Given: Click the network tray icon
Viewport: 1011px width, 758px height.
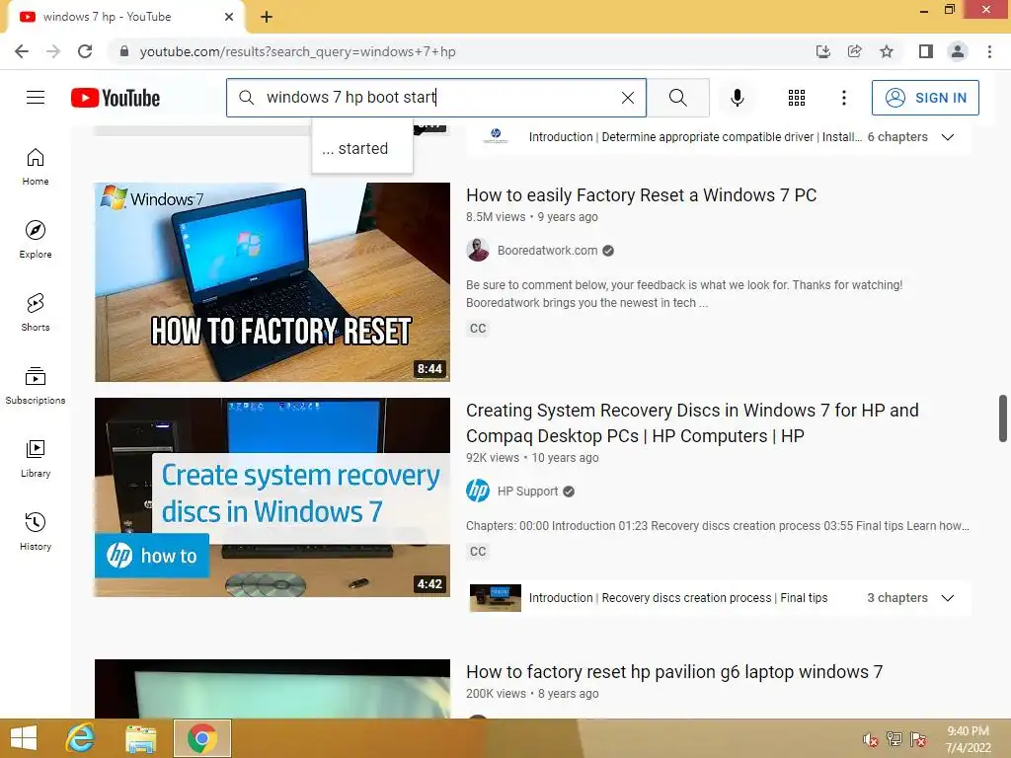Looking at the screenshot, I should (x=894, y=738).
